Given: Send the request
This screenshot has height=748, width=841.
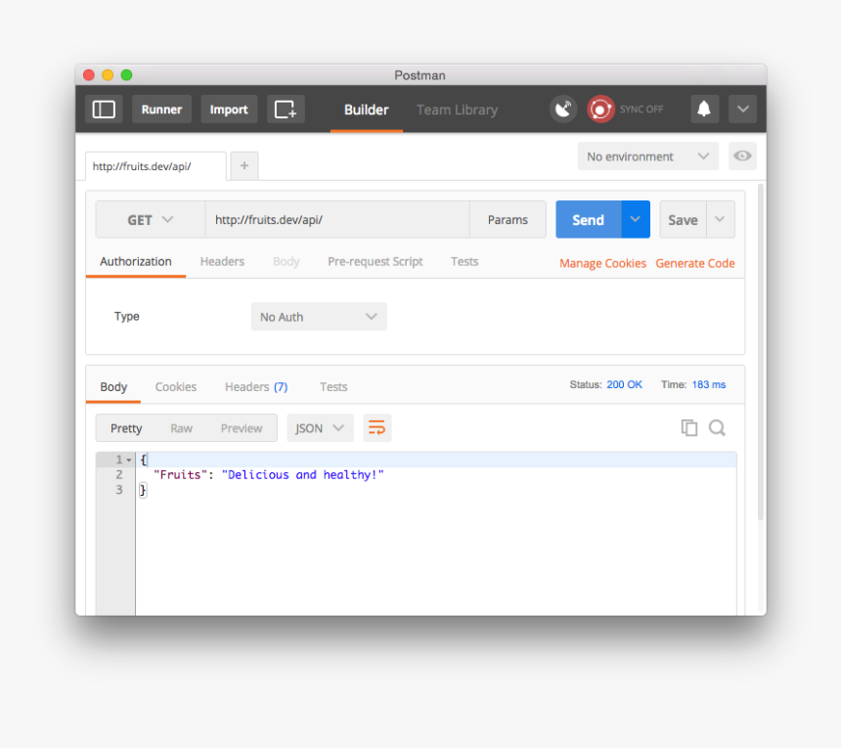Looking at the screenshot, I should (x=589, y=220).
